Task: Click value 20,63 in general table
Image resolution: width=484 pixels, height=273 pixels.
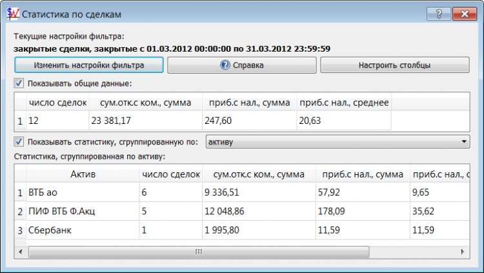Action: click(x=344, y=121)
